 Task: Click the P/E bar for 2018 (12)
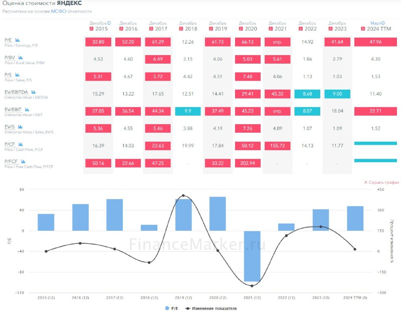[149, 228]
